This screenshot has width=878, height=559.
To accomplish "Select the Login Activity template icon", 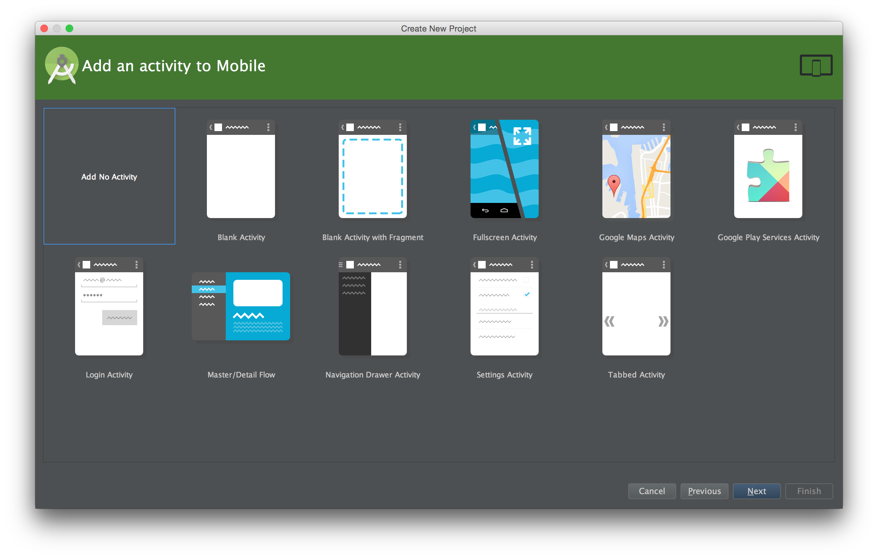I will point(109,307).
